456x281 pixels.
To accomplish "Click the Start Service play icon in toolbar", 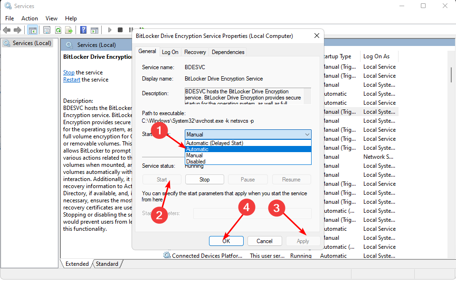I will point(110,30).
